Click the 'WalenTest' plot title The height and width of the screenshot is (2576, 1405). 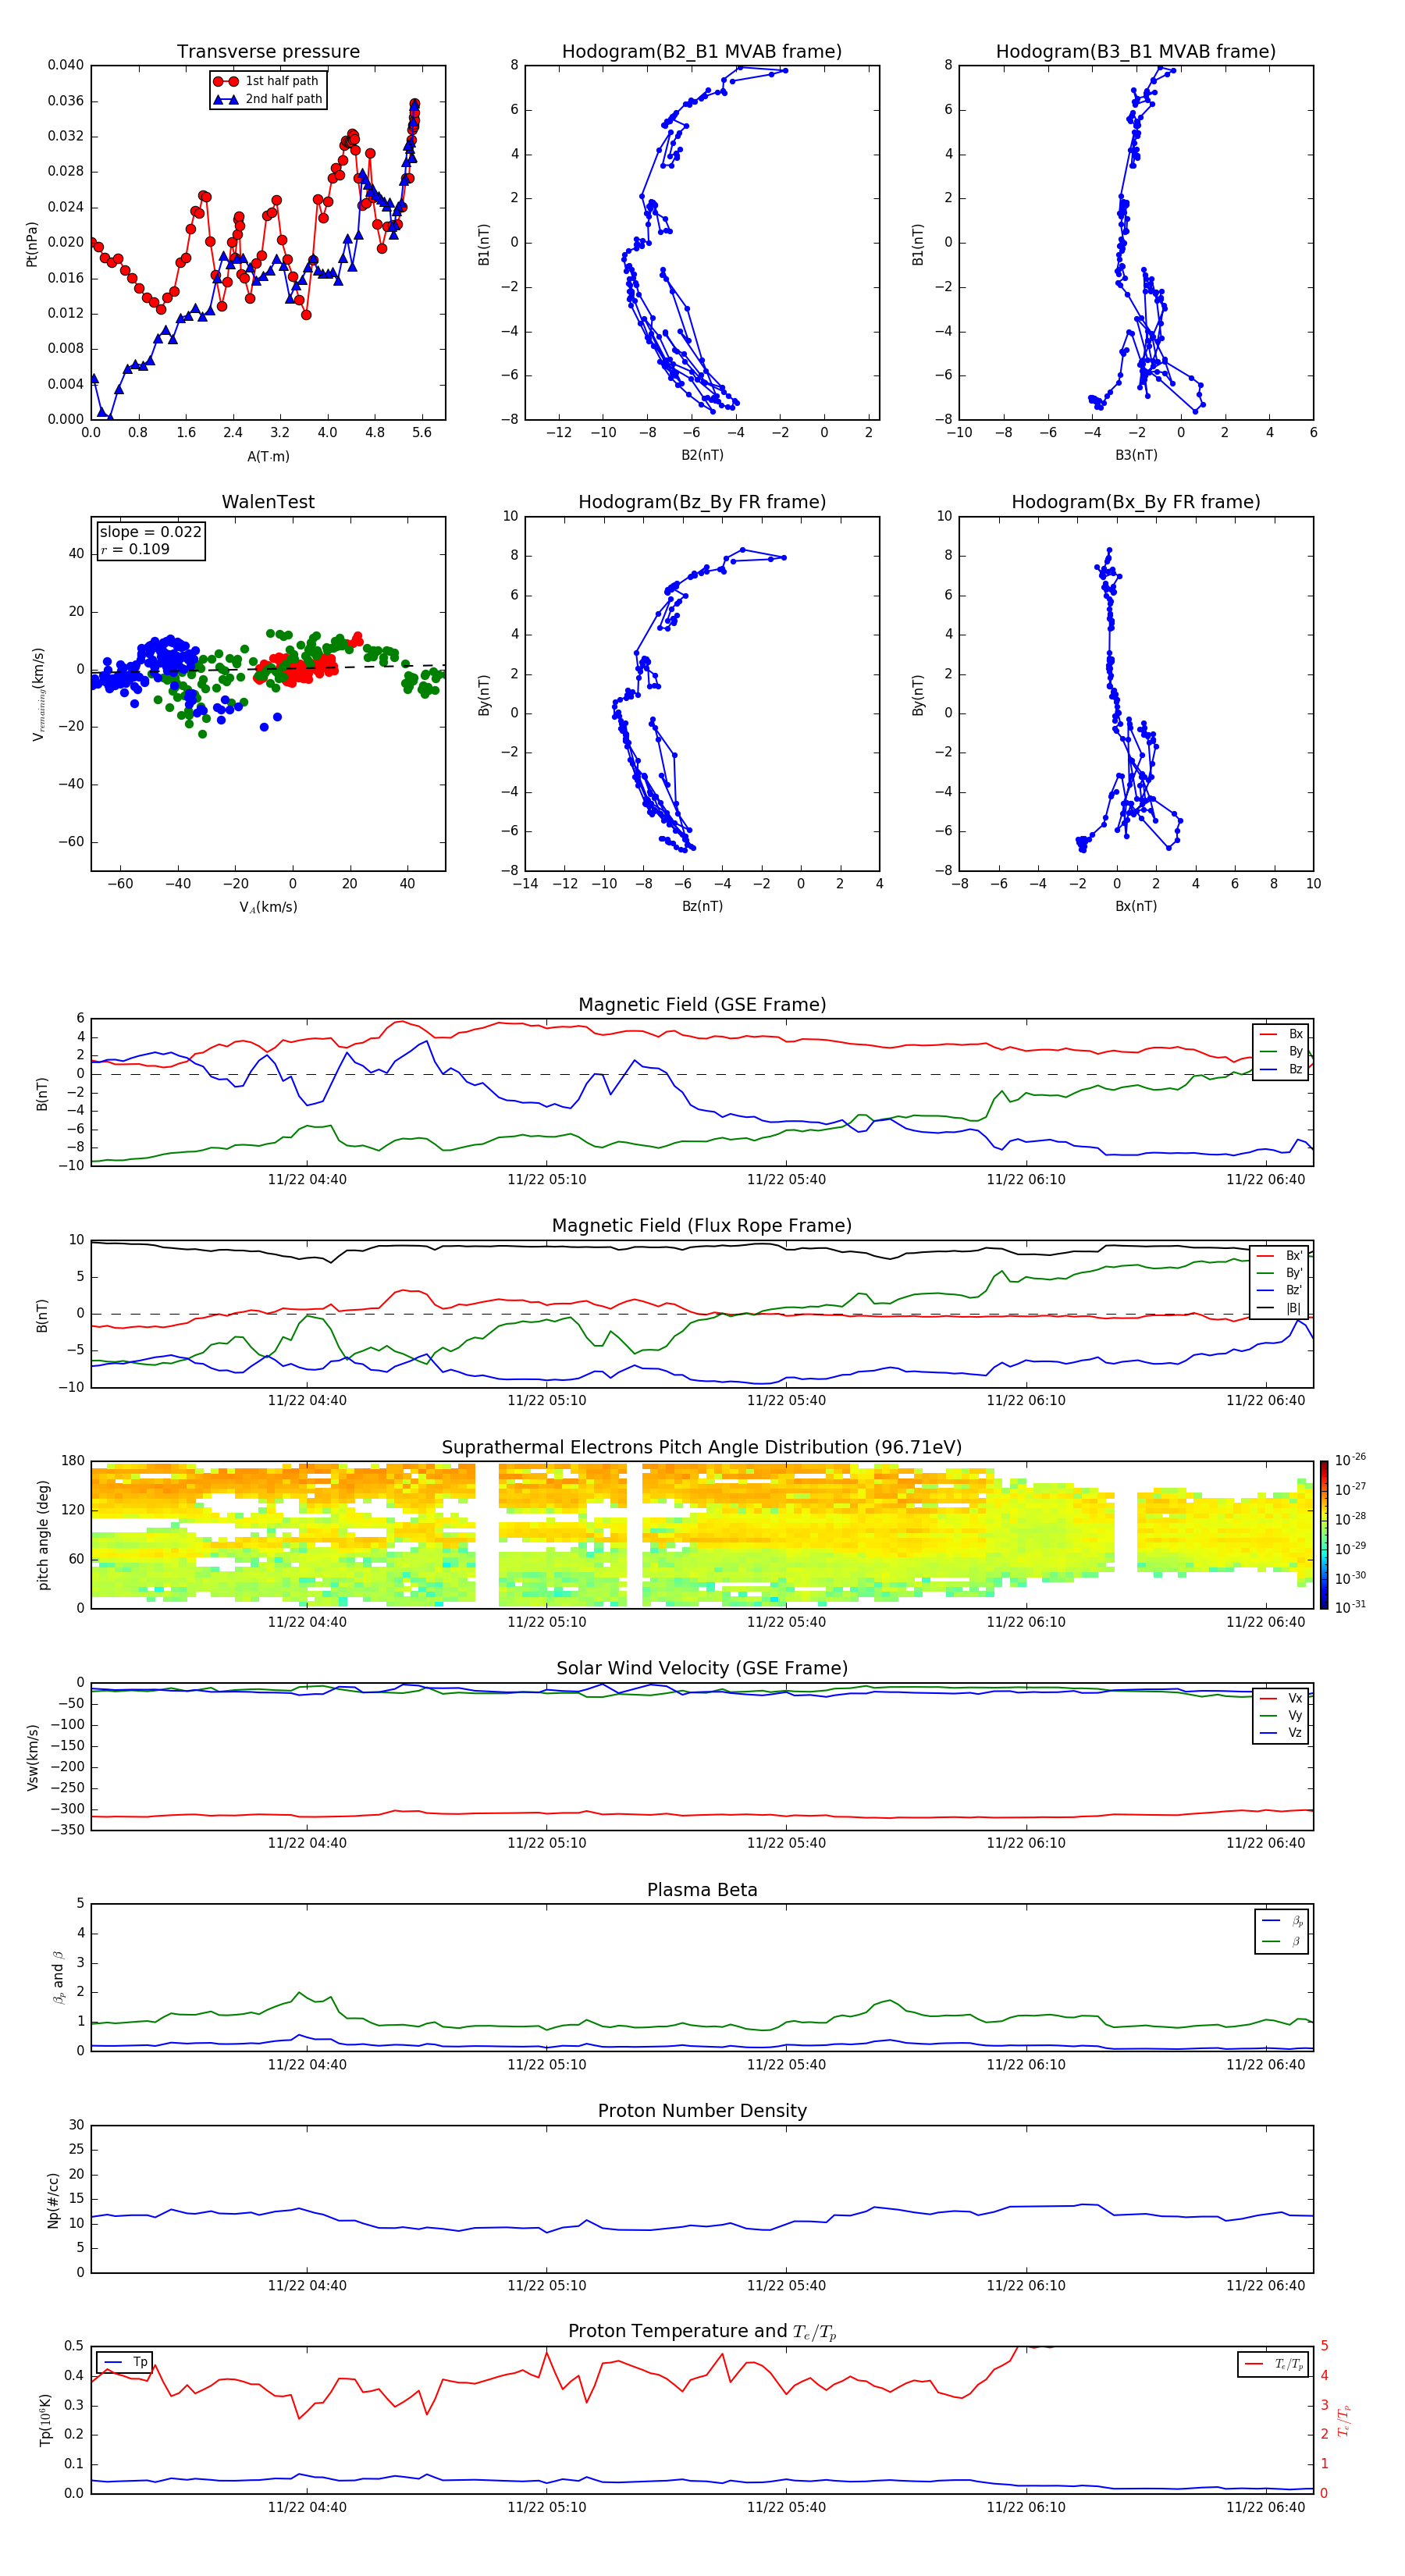268,502
